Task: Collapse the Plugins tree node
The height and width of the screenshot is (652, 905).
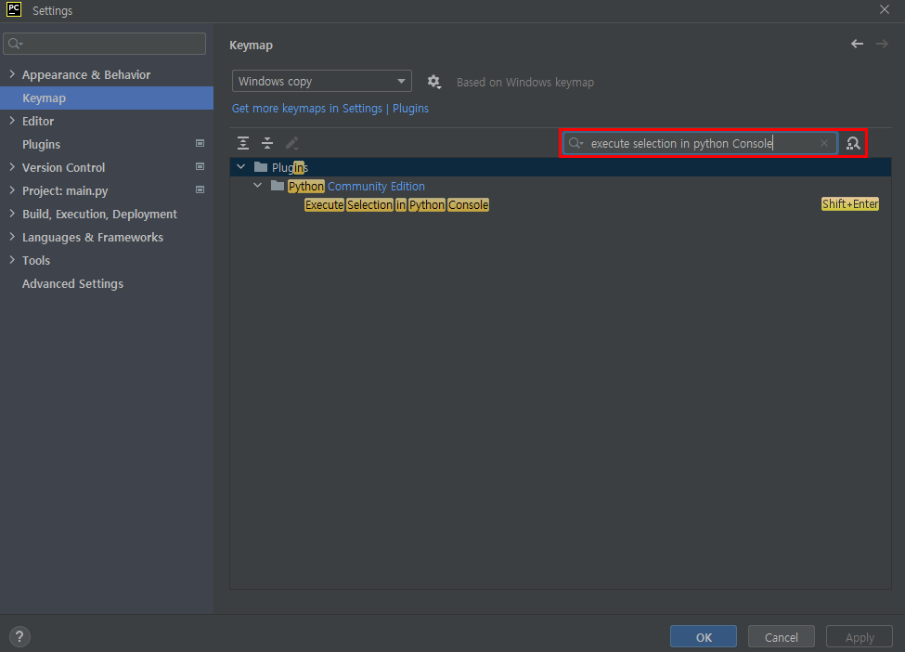Action: pyautogui.click(x=240, y=167)
